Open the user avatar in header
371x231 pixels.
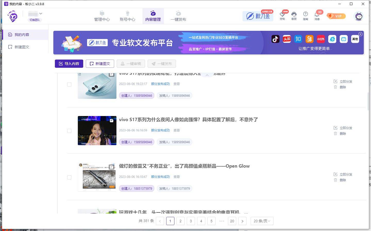tap(359, 16)
